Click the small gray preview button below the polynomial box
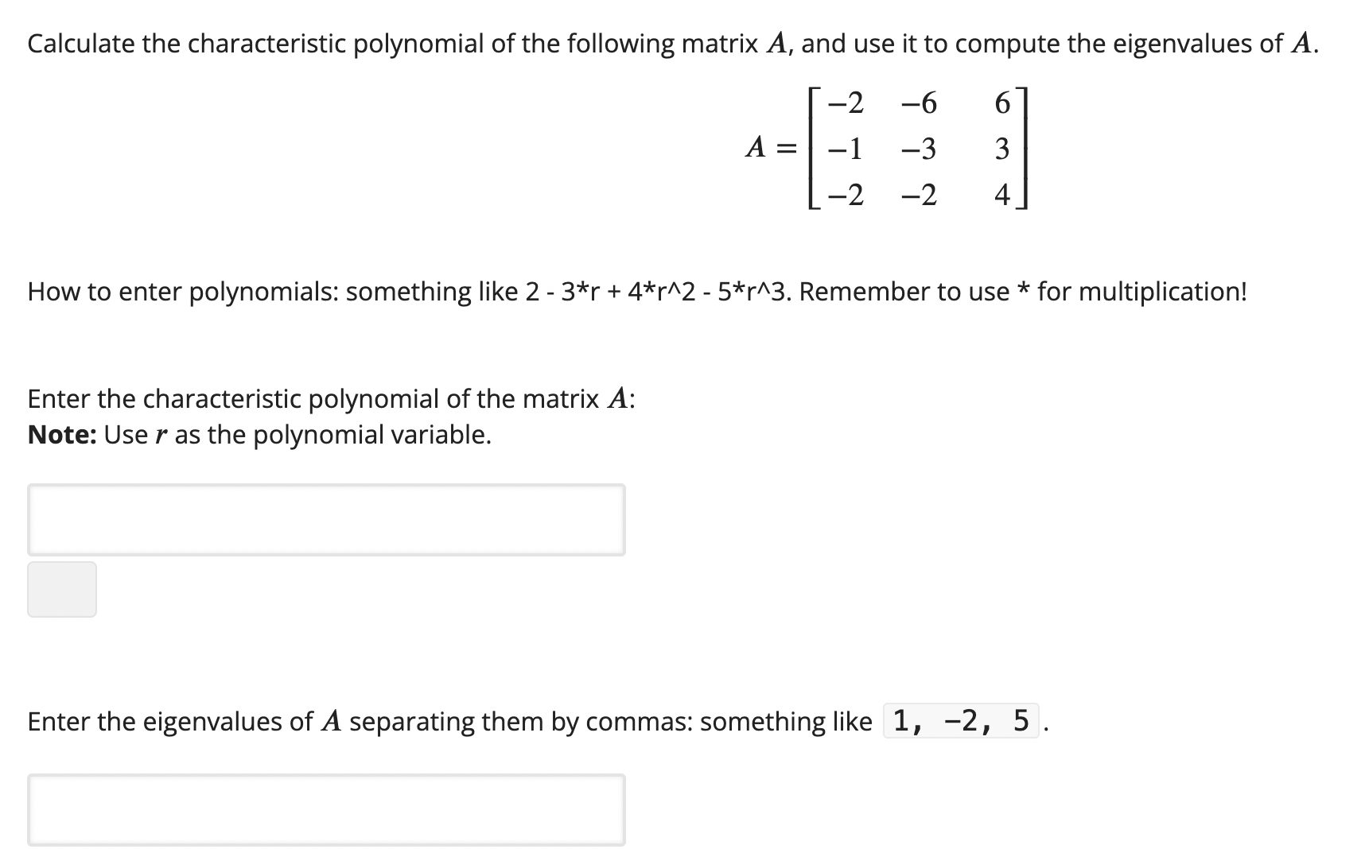 tap(61, 588)
